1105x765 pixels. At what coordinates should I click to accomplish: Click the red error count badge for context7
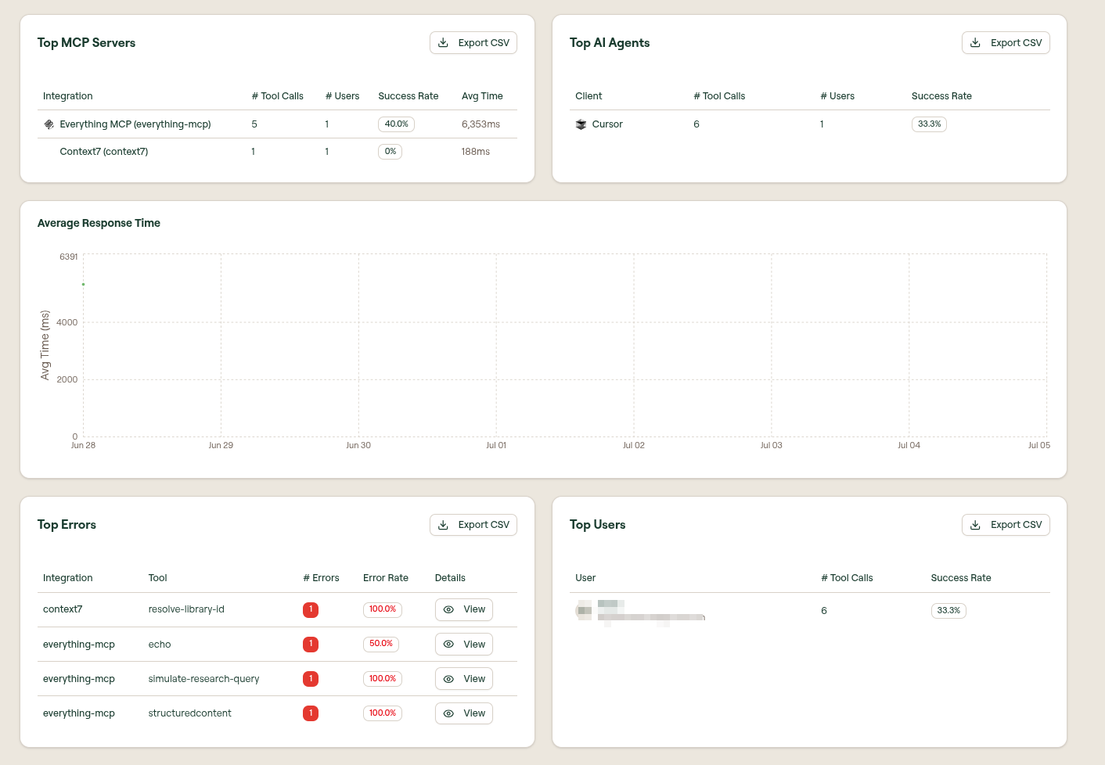(311, 609)
